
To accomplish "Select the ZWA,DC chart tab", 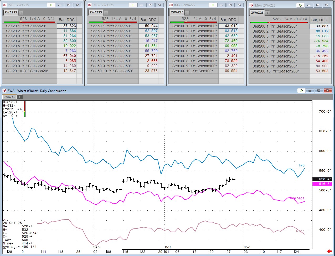I will [x=9, y=97].
